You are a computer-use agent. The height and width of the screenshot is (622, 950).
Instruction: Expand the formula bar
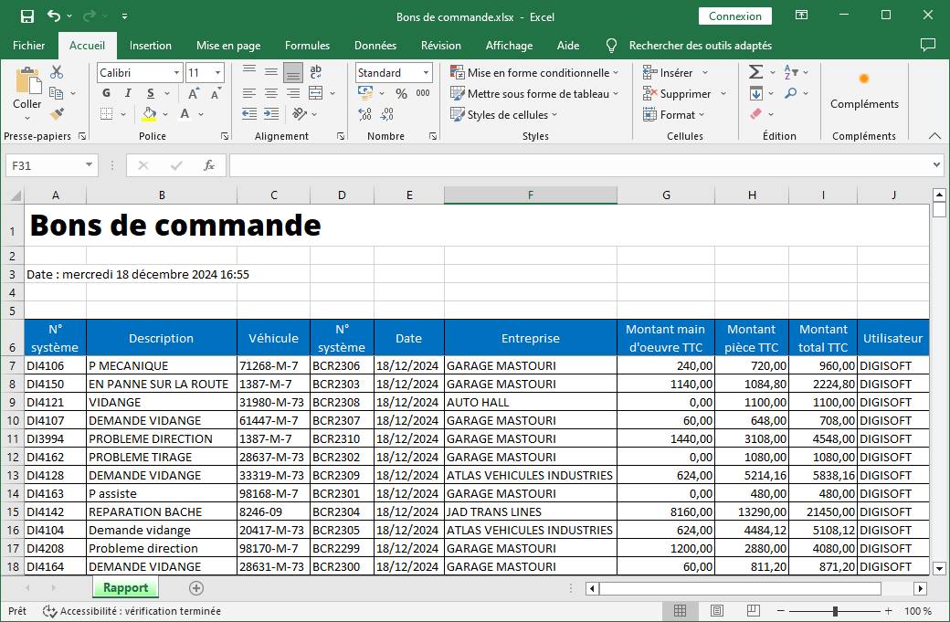tap(936, 164)
